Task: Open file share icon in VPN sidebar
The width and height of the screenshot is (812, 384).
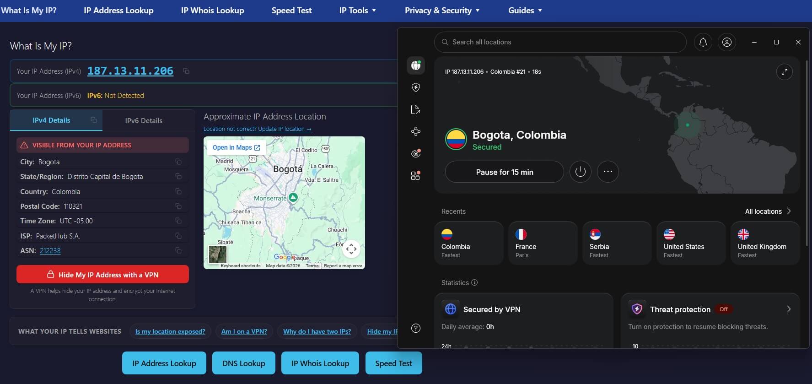Action: click(x=416, y=109)
